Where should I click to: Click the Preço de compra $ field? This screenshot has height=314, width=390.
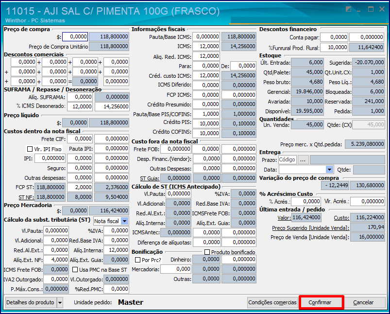75,36
